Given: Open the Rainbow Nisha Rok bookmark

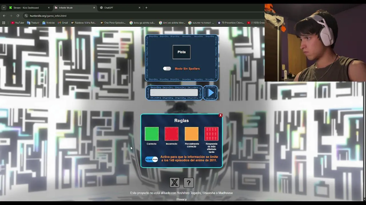Looking at the screenshot, I should click(83, 23).
